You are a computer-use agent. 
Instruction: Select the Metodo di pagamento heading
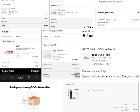point(53,31)
